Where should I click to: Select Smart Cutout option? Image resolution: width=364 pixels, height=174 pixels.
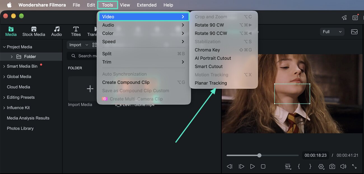[223, 67]
